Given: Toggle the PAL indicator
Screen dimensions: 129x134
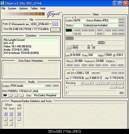Looking at the screenshot, I should pos(113,65).
